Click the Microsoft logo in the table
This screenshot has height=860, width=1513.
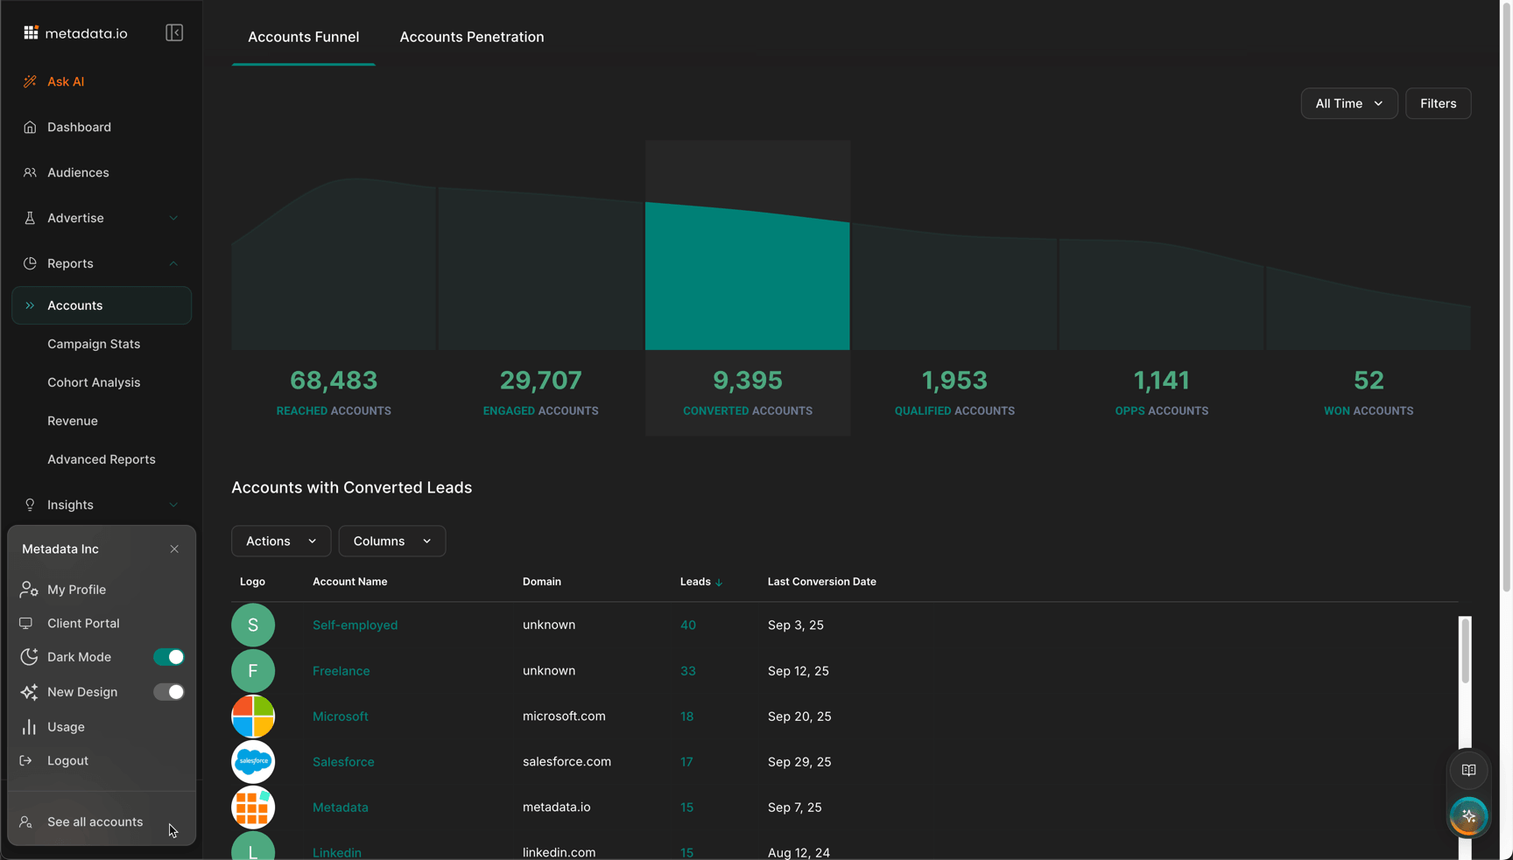[x=253, y=717]
